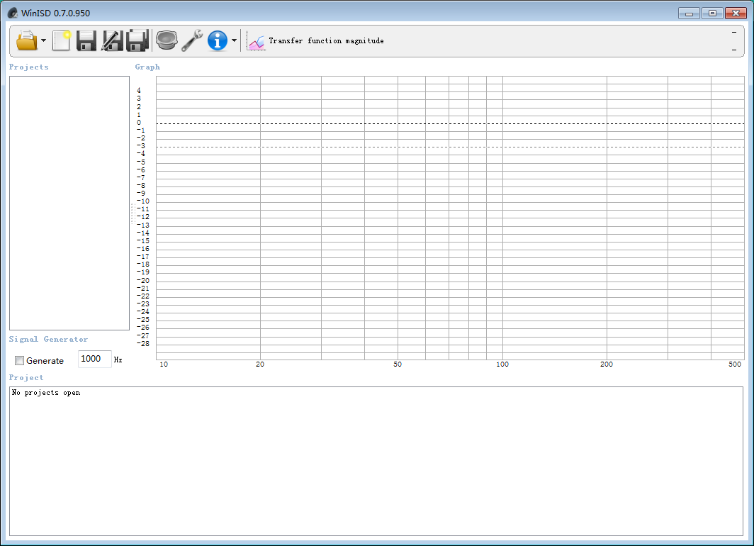Click the blue info icon
754x546 pixels.
[x=218, y=40]
